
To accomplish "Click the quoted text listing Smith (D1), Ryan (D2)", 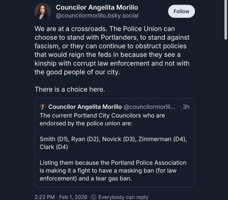I will click(x=114, y=143).
